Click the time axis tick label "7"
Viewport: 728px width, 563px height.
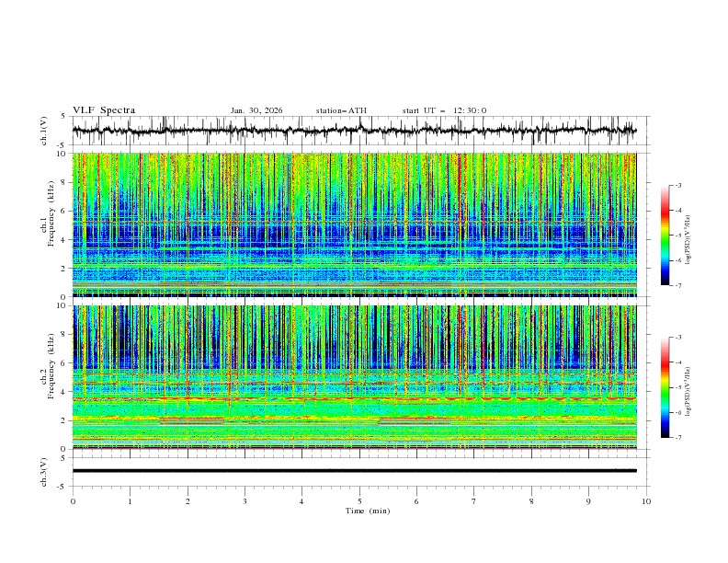click(x=474, y=501)
